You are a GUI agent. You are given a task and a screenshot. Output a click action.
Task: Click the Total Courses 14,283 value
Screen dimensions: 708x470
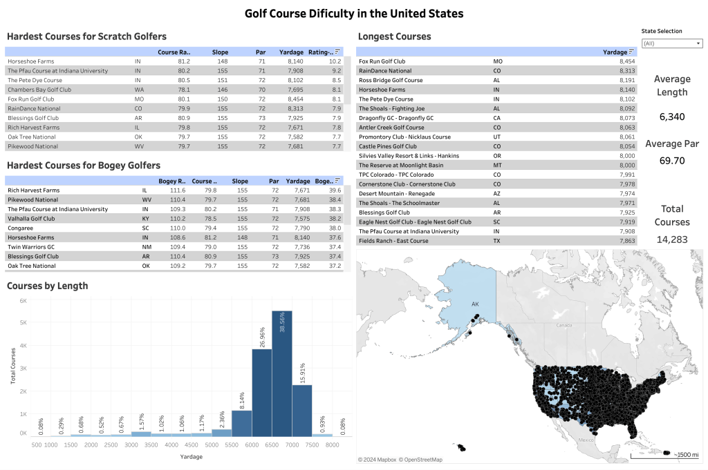click(x=671, y=239)
